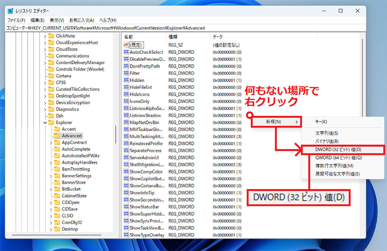
Task: Click the ClickNote folder icon
Action: pos(51,36)
